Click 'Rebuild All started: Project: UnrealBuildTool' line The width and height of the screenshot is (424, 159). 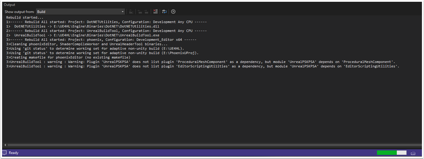point(106,31)
